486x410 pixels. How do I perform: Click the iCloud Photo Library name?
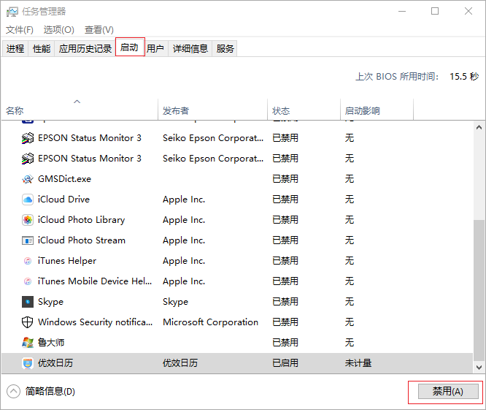pyautogui.click(x=81, y=220)
